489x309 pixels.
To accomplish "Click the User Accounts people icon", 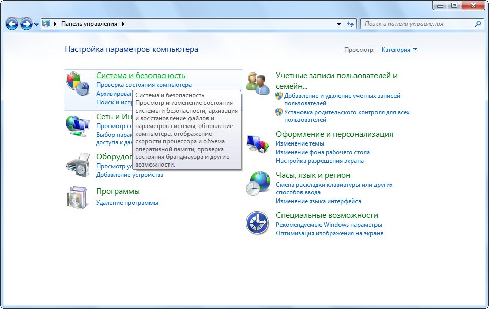I will point(258,82).
